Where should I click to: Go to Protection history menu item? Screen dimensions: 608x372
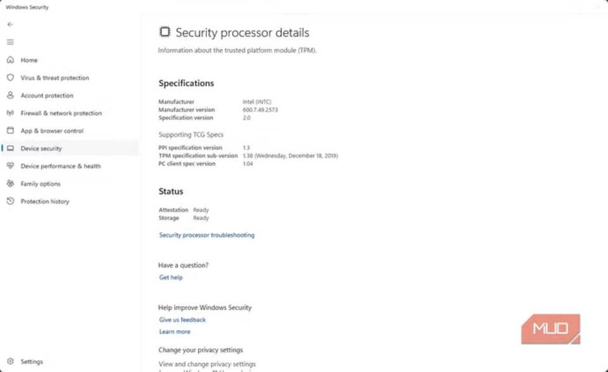[45, 202]
